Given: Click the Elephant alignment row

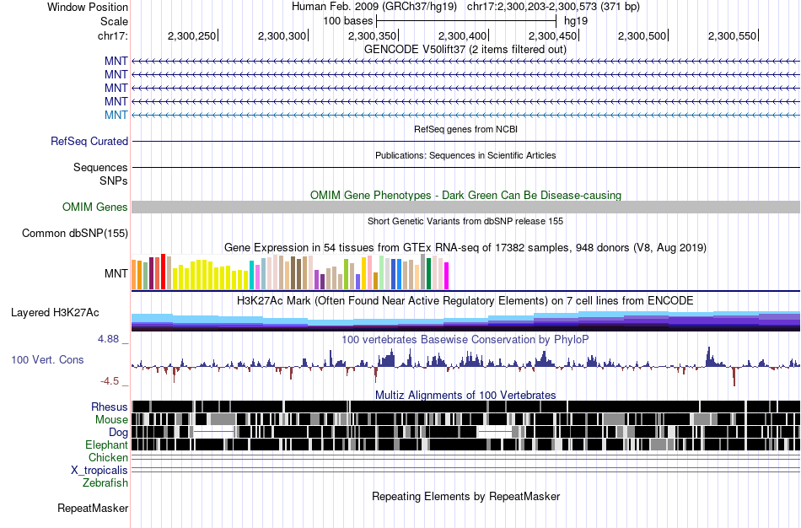Looking at the screenshot, I should point(466,444).
